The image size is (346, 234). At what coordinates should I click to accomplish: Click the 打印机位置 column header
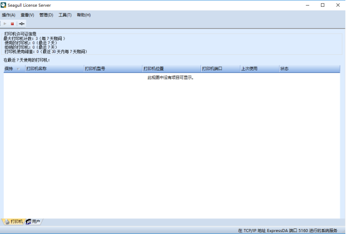pos(172,69)
